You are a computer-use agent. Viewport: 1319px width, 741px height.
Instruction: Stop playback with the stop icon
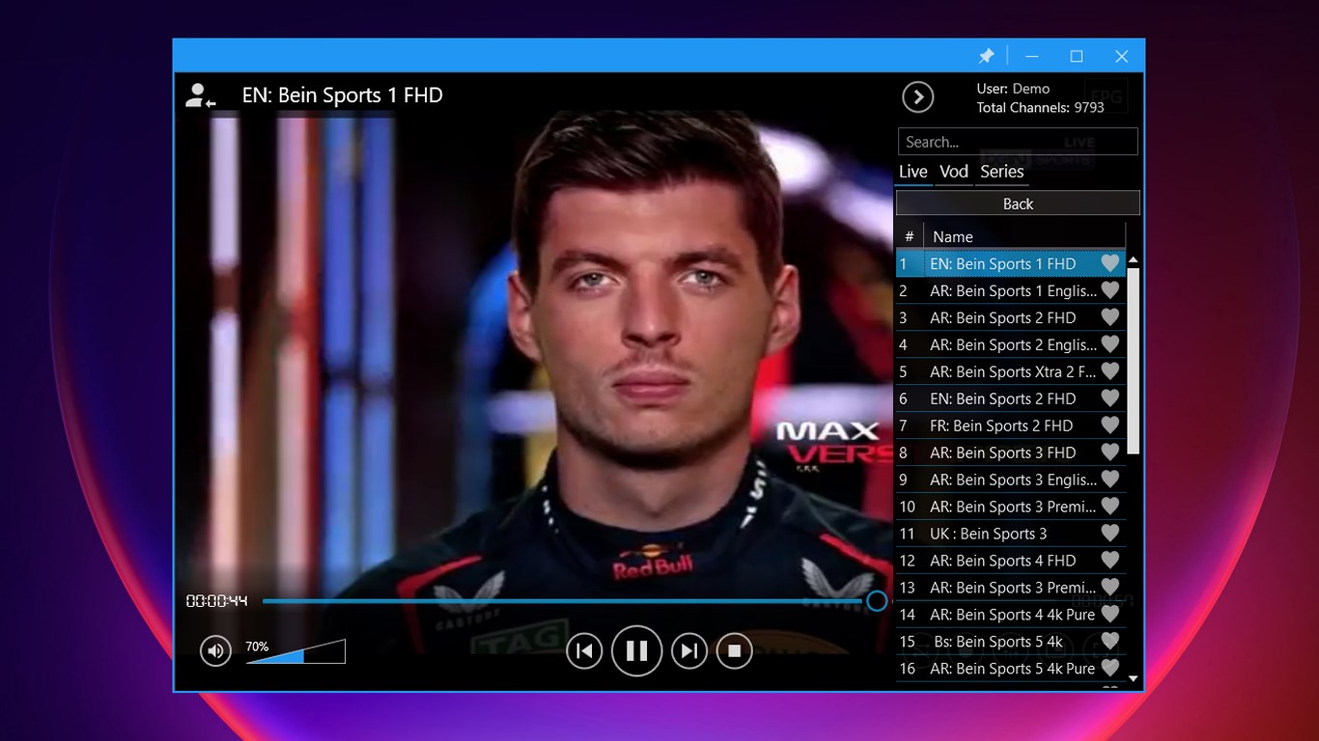734,650
